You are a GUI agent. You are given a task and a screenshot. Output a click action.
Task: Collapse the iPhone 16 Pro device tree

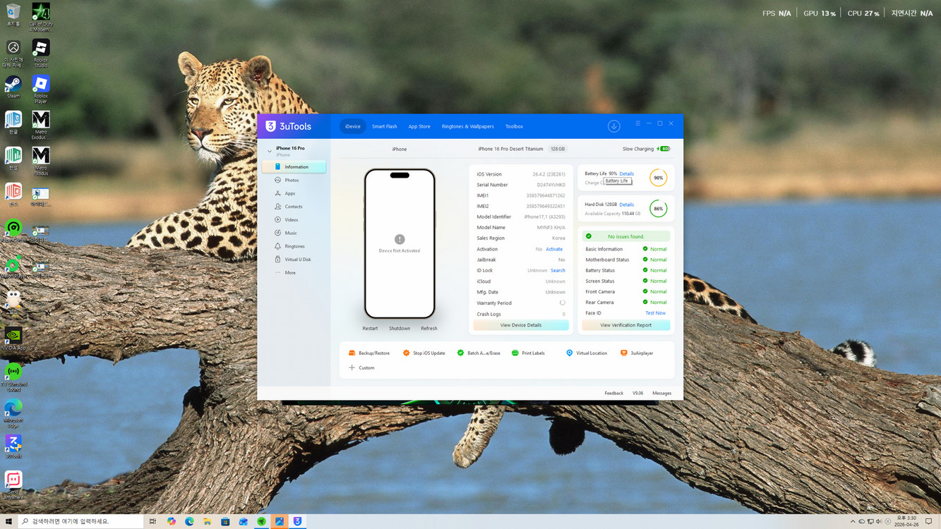pyautogui.click(x=269, y=151)
